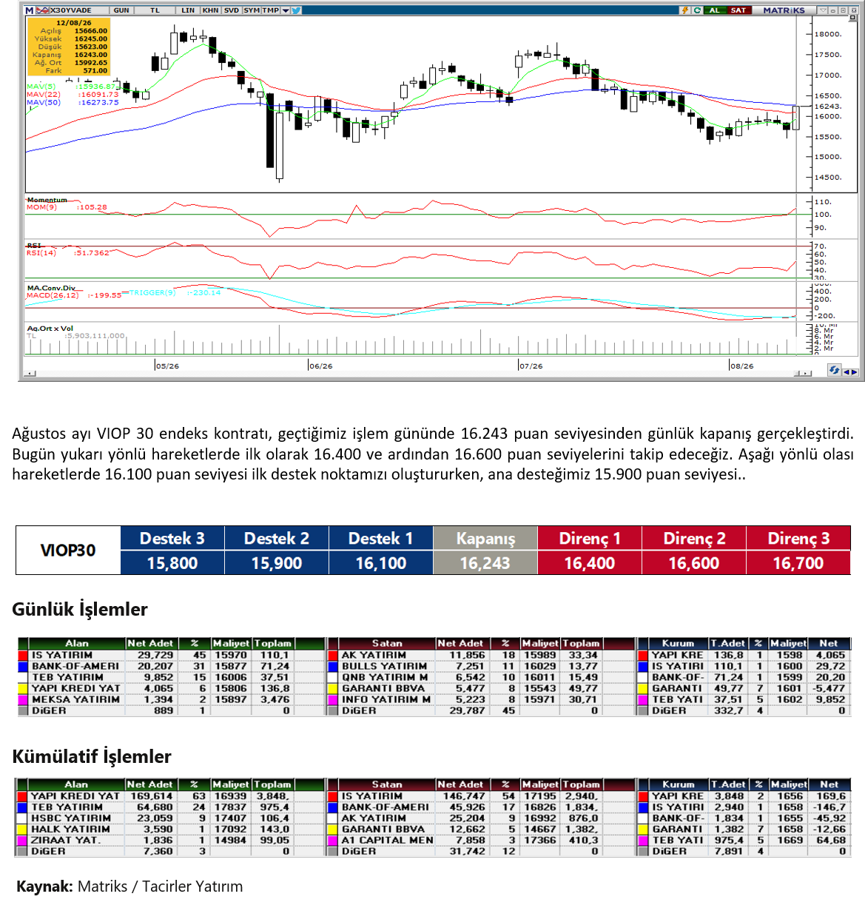The image size is (865, 905).
Task: Select the TL currency button
Action: (x=155, y=10)
